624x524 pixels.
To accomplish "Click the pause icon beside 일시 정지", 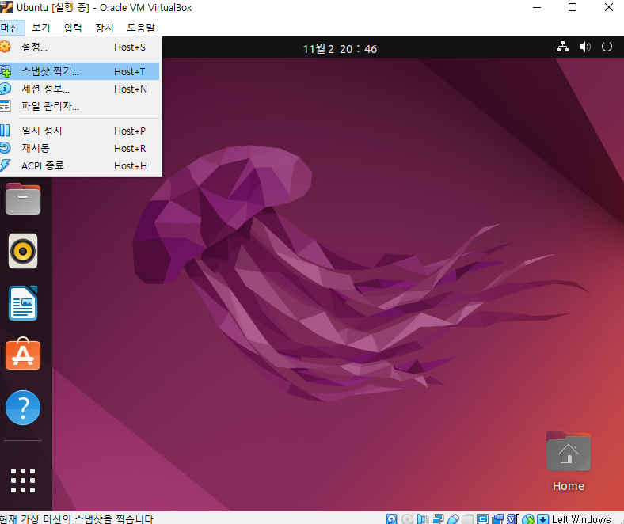I will coord(5,131).
